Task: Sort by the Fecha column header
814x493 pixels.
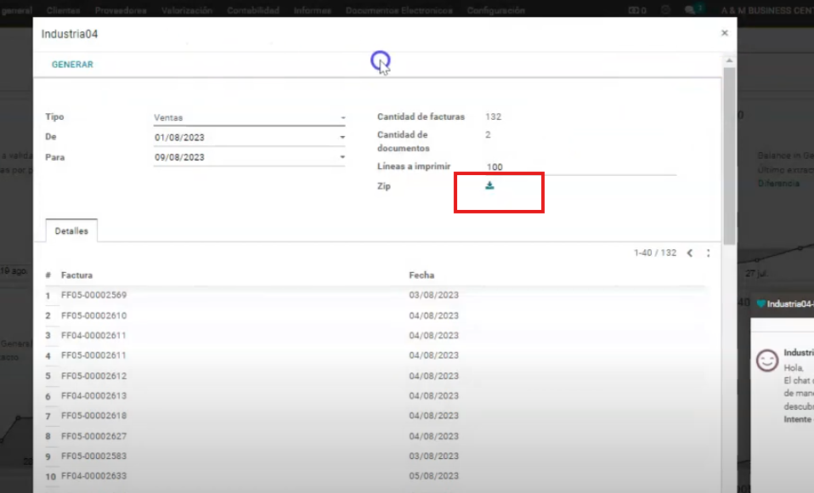Action: 421,275
